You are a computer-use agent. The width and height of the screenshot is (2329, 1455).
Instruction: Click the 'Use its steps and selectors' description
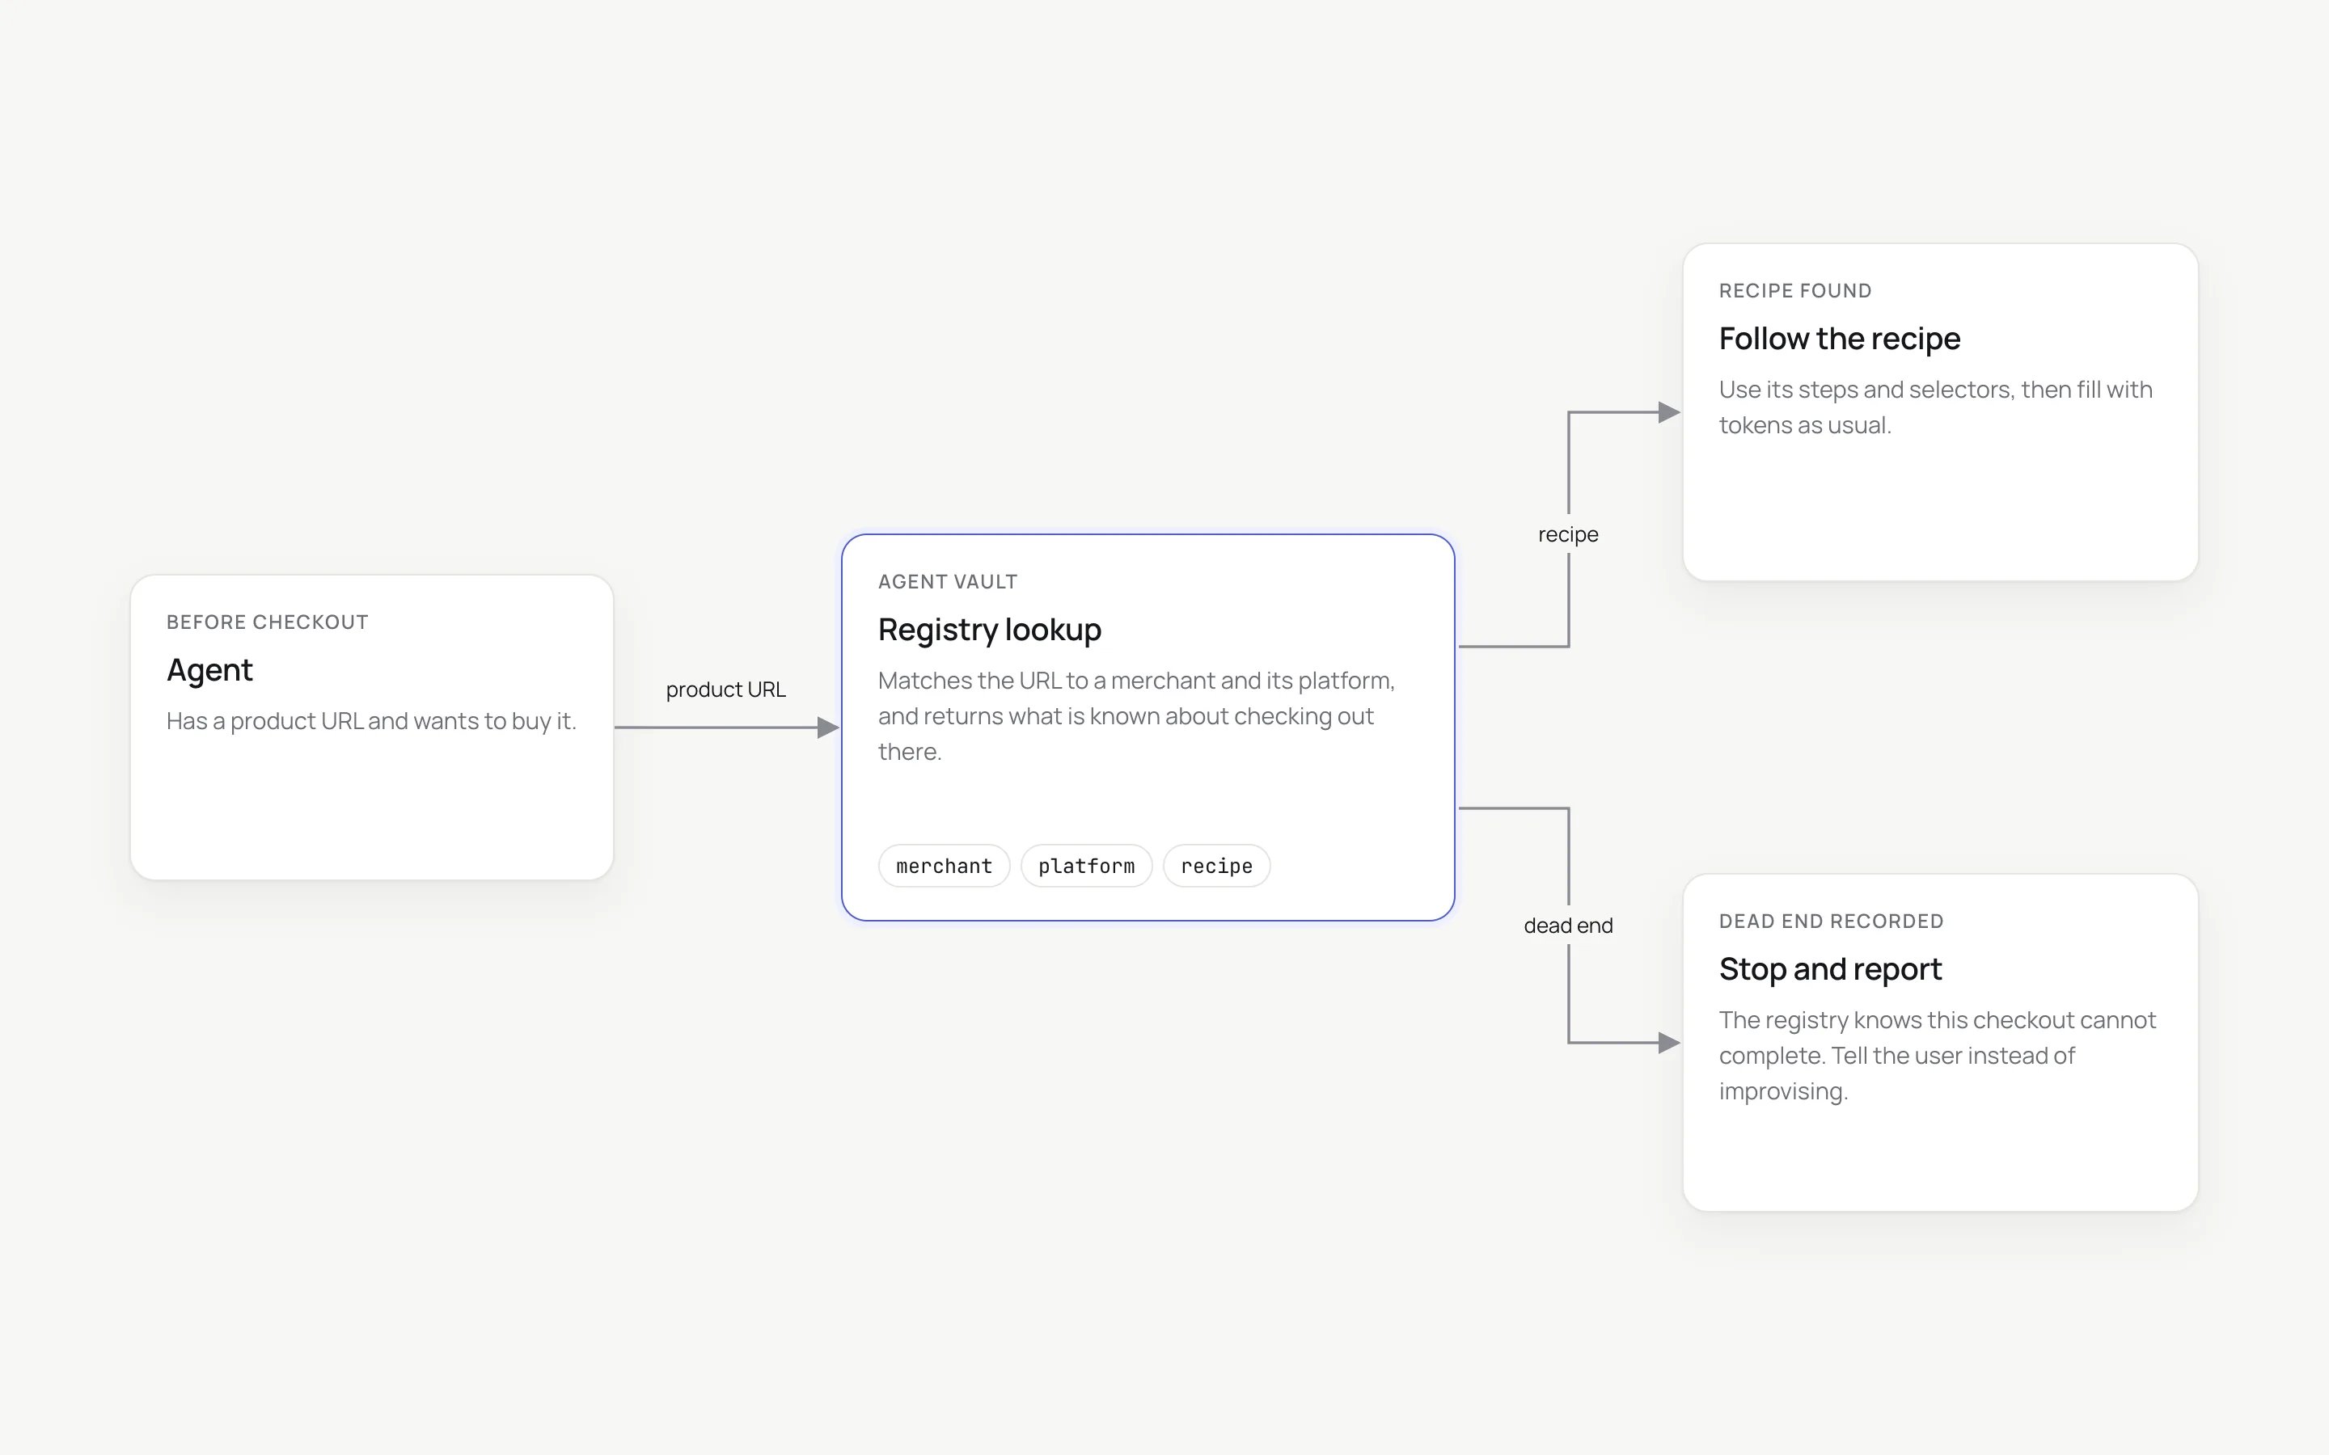[1935, 407]
